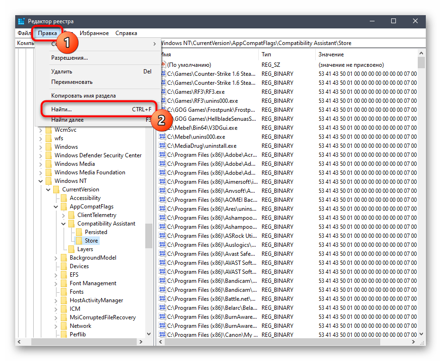Expand the HostActivityManager node

pyautogui.click(x=56, y=301)
